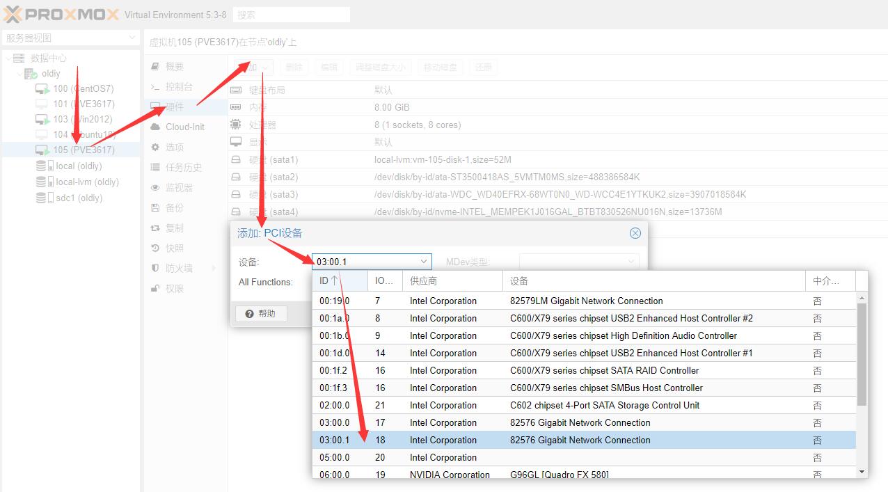Click the hard disk icon of sata3 row
The width and height of the screenshot is (888, 492).
click(x=236, y=195)
